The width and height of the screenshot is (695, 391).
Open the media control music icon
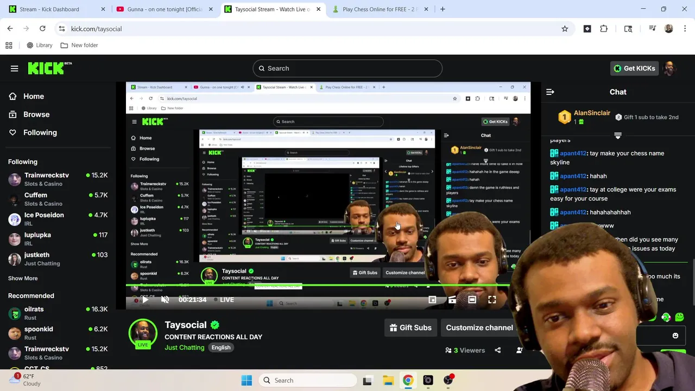tap(652, 29)
